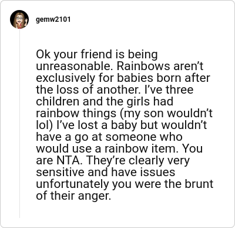Viewport: 235px width, 228px height.
Task: Click the word "sensitive" in the comment
Action: (60, 172)
